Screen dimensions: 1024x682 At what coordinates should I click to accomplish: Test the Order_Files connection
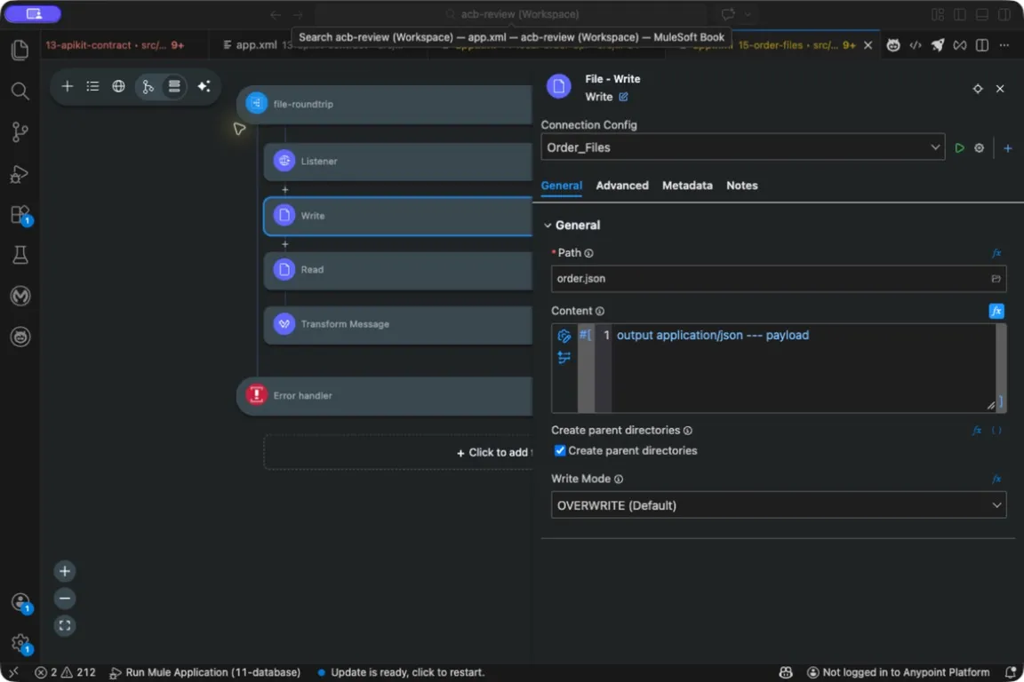click(x=959, y=148)
